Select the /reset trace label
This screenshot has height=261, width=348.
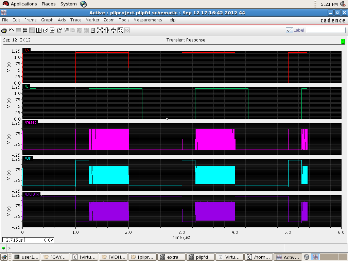tap(30, 122)
